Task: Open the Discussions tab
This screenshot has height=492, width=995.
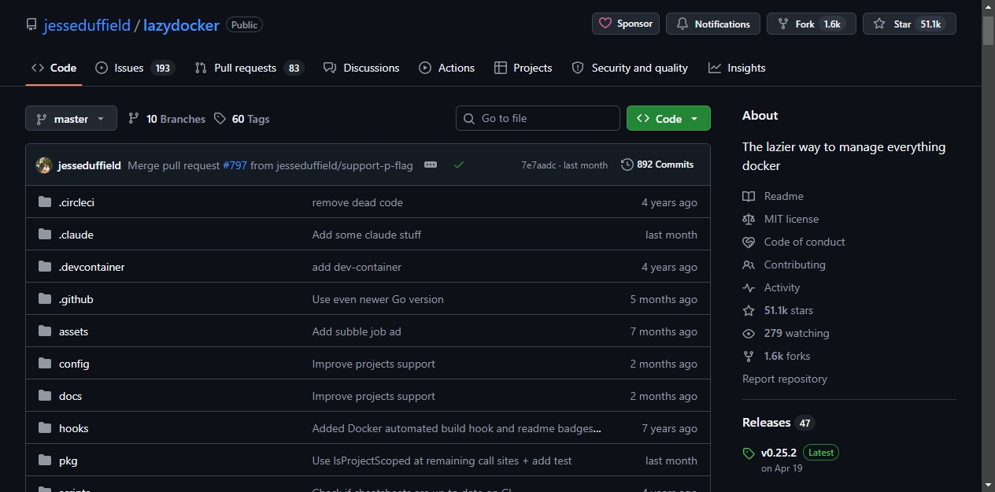Action: pyautogui.click(x=361, y=68)
